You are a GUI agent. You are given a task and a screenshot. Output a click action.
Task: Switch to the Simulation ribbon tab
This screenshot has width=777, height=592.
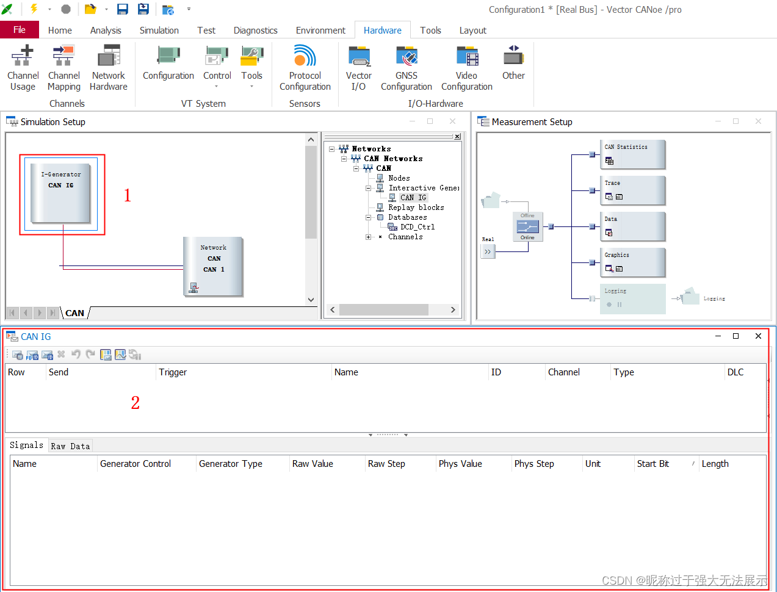pos(159,30)
